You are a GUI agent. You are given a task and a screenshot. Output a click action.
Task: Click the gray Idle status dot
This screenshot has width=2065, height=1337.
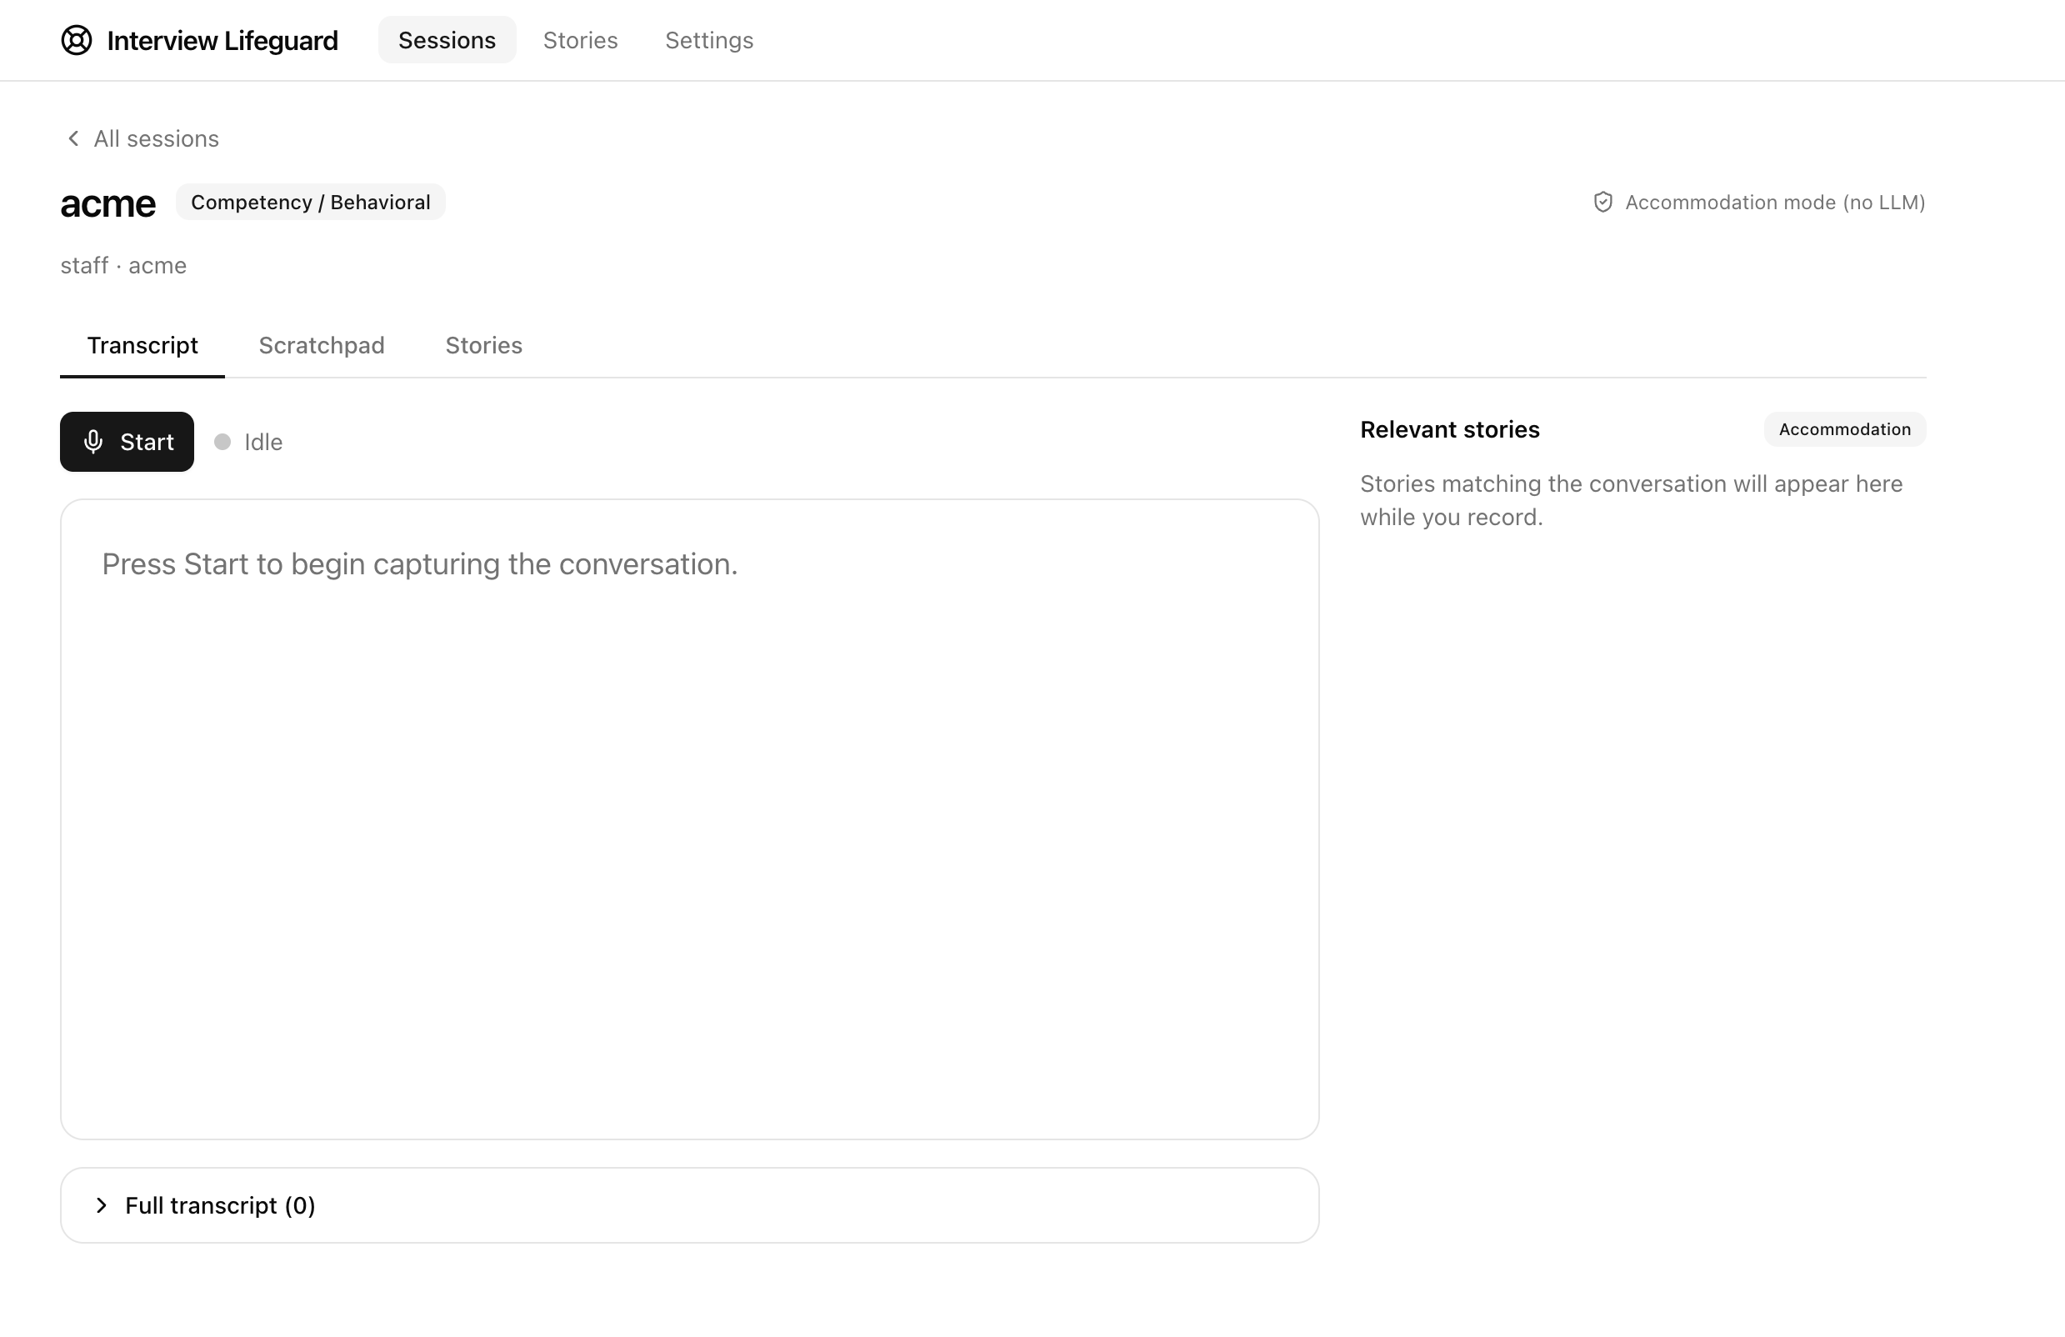[222, 443]
